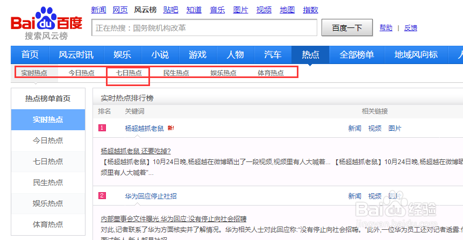463x240 pixels.
Task: Select 小说 in the nav bar
Action: (x=160, y=55)
